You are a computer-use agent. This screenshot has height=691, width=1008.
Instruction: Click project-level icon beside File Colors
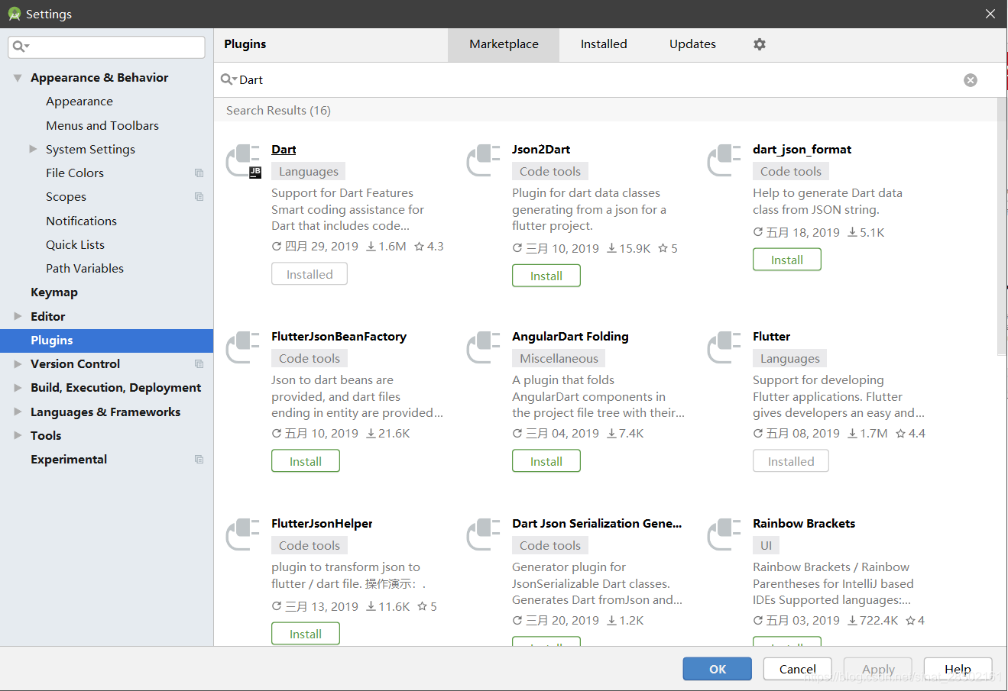click(x=199, y=173)
